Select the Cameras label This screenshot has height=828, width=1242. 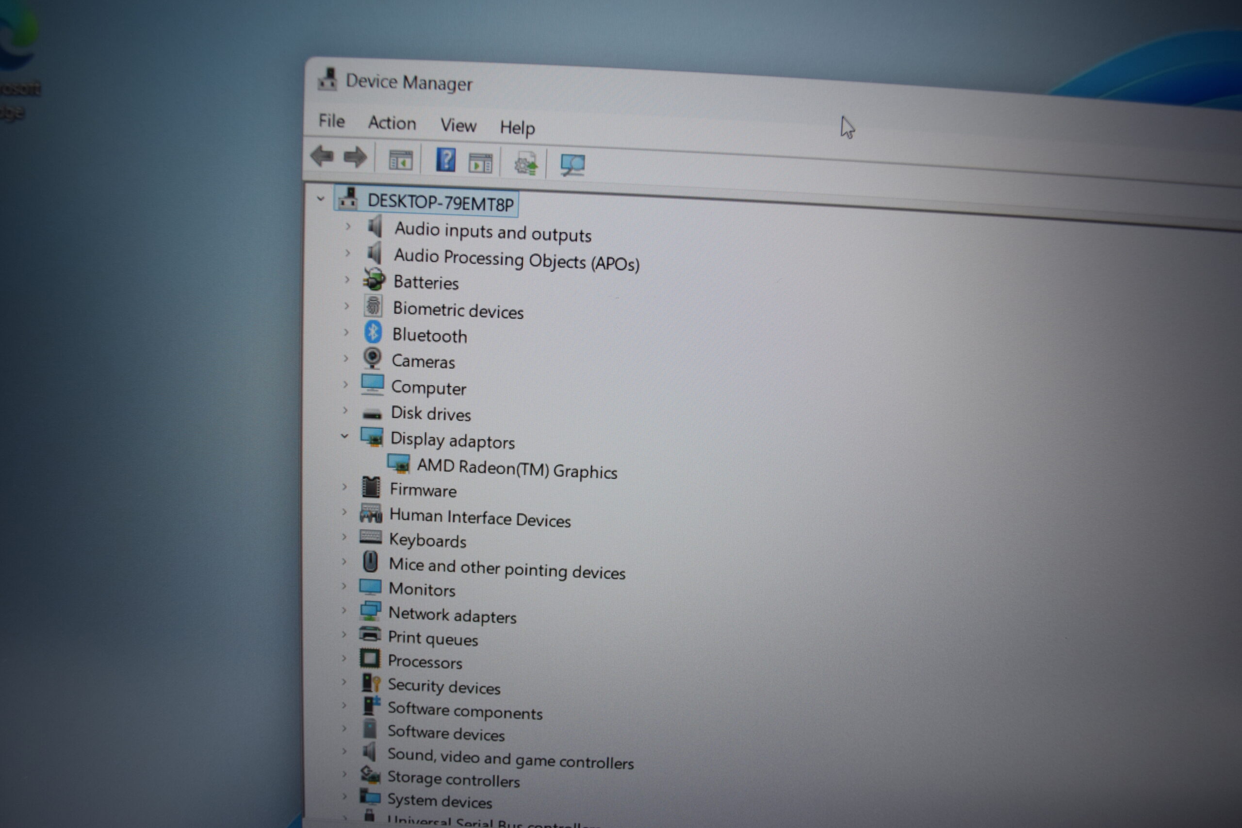coord(423,361)
